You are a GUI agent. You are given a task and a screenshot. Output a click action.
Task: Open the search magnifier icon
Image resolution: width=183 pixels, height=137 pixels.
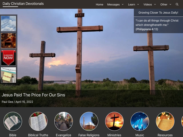(x=177, y=4)
